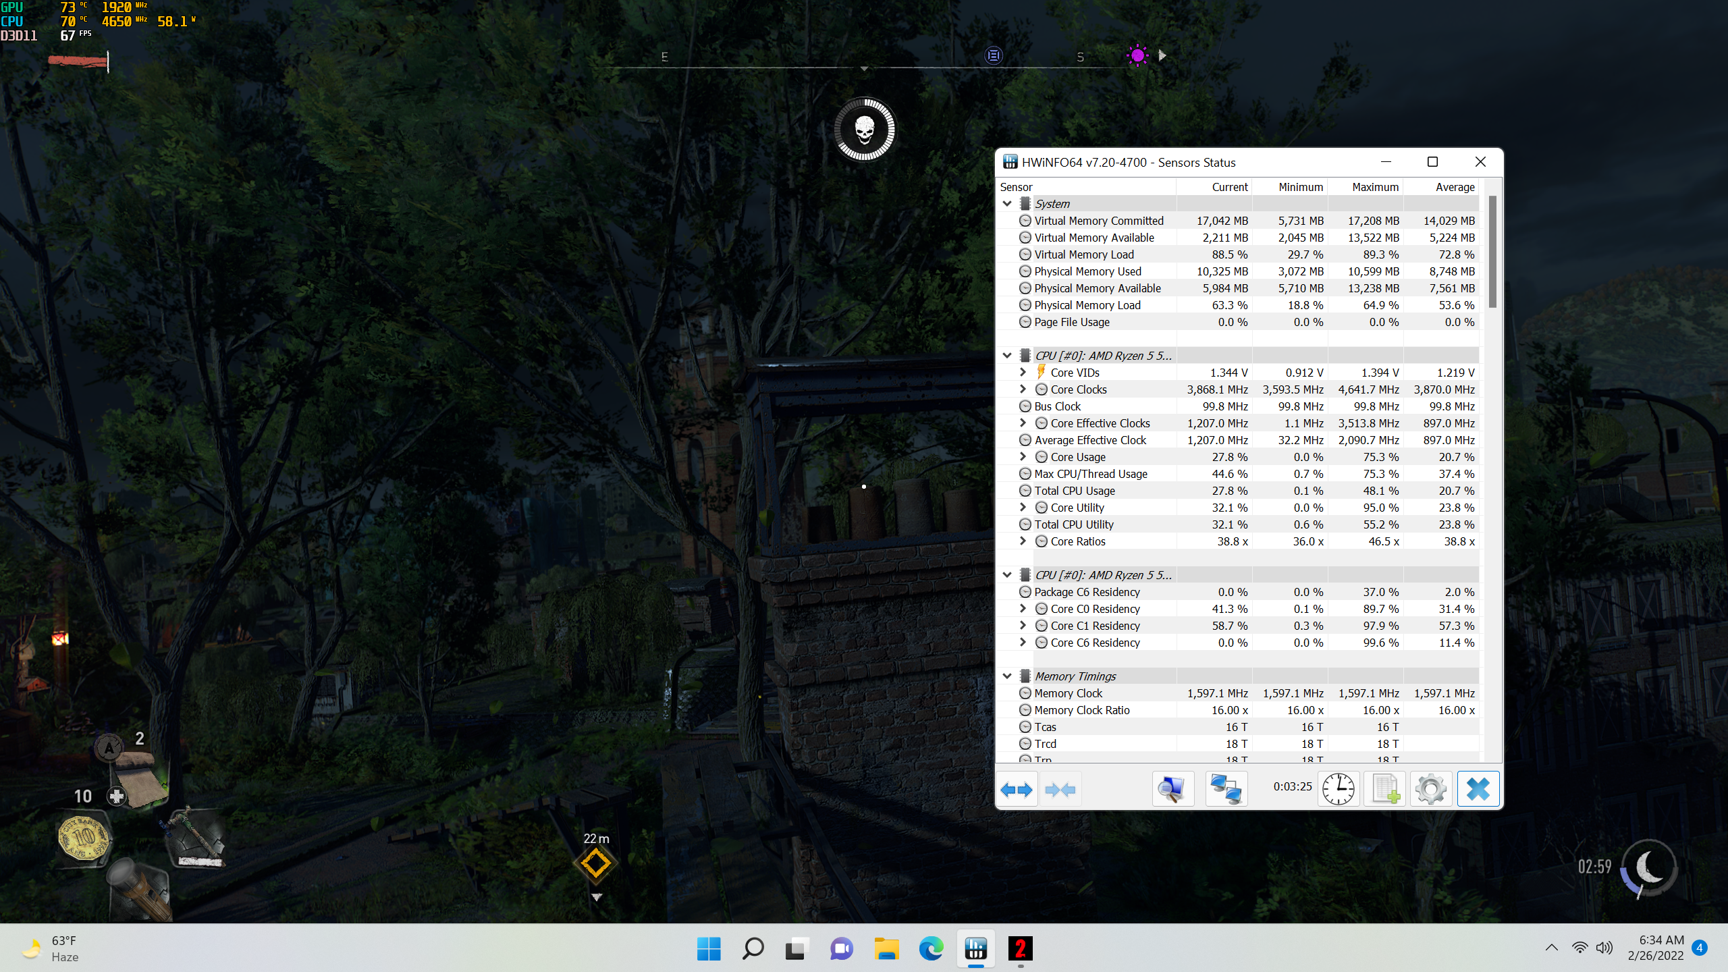Image resolution: width=1728 pixels, height=972 pixels.
Task: Collapse the System sensor group
Action: tap(1007, 204)
